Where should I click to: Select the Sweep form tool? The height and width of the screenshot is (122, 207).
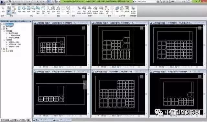33,9
